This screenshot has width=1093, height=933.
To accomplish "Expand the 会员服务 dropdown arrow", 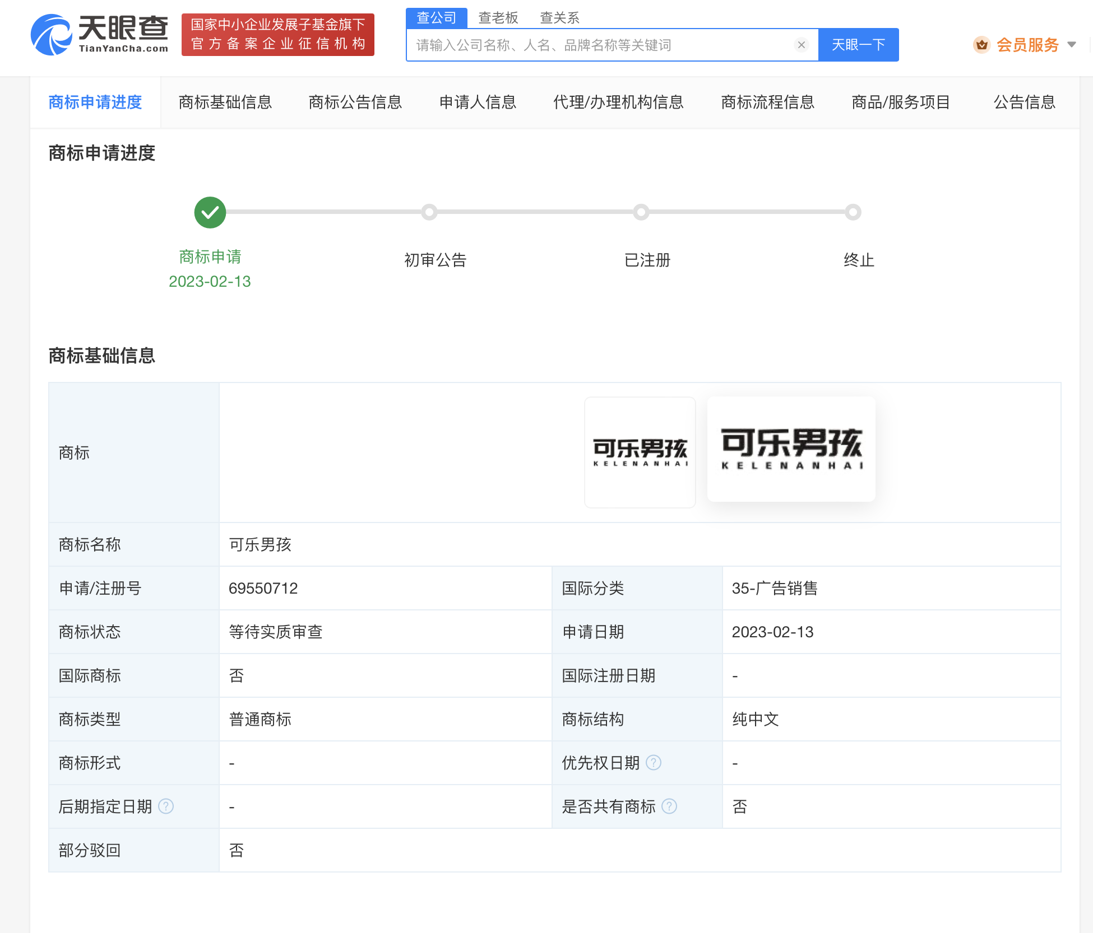I will click(x=1072, y=45).
